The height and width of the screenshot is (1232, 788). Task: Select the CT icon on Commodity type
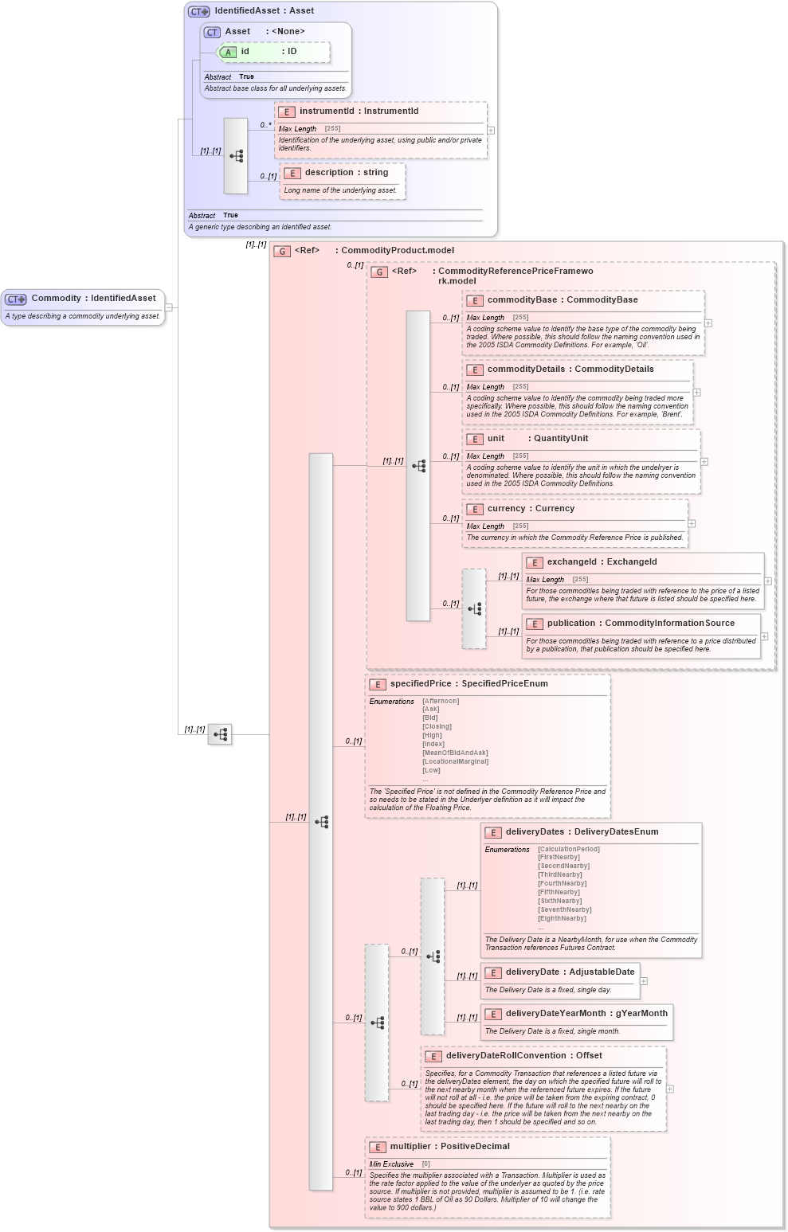tap(14, 299)
